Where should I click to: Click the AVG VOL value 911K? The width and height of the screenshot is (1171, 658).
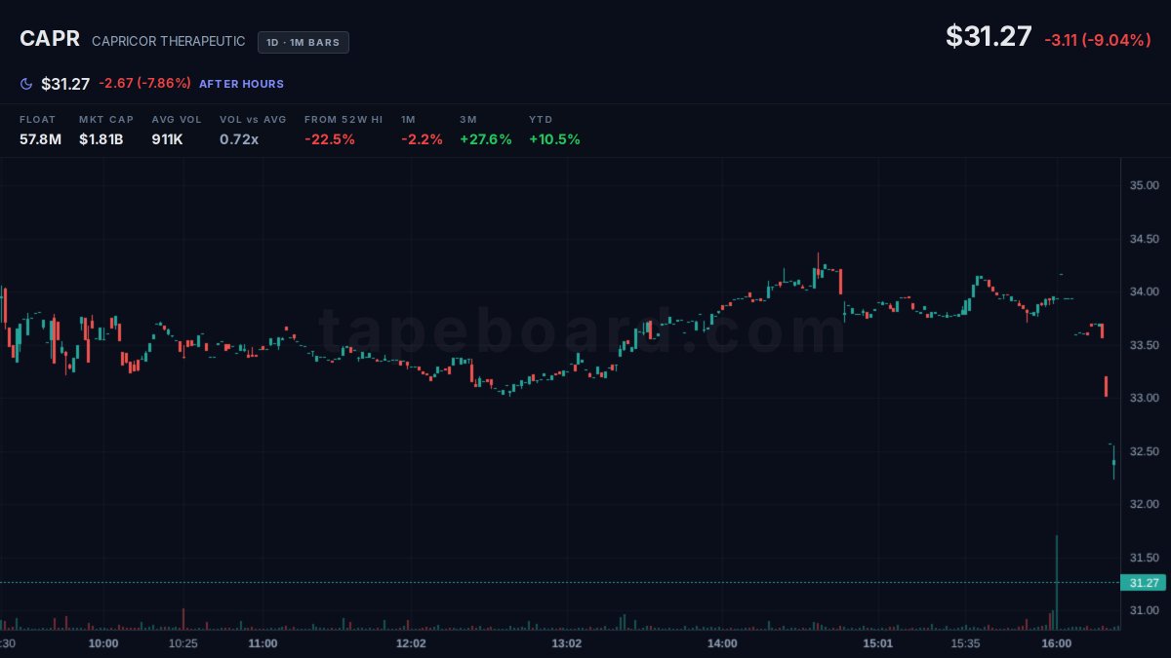(x=167, y=139)
